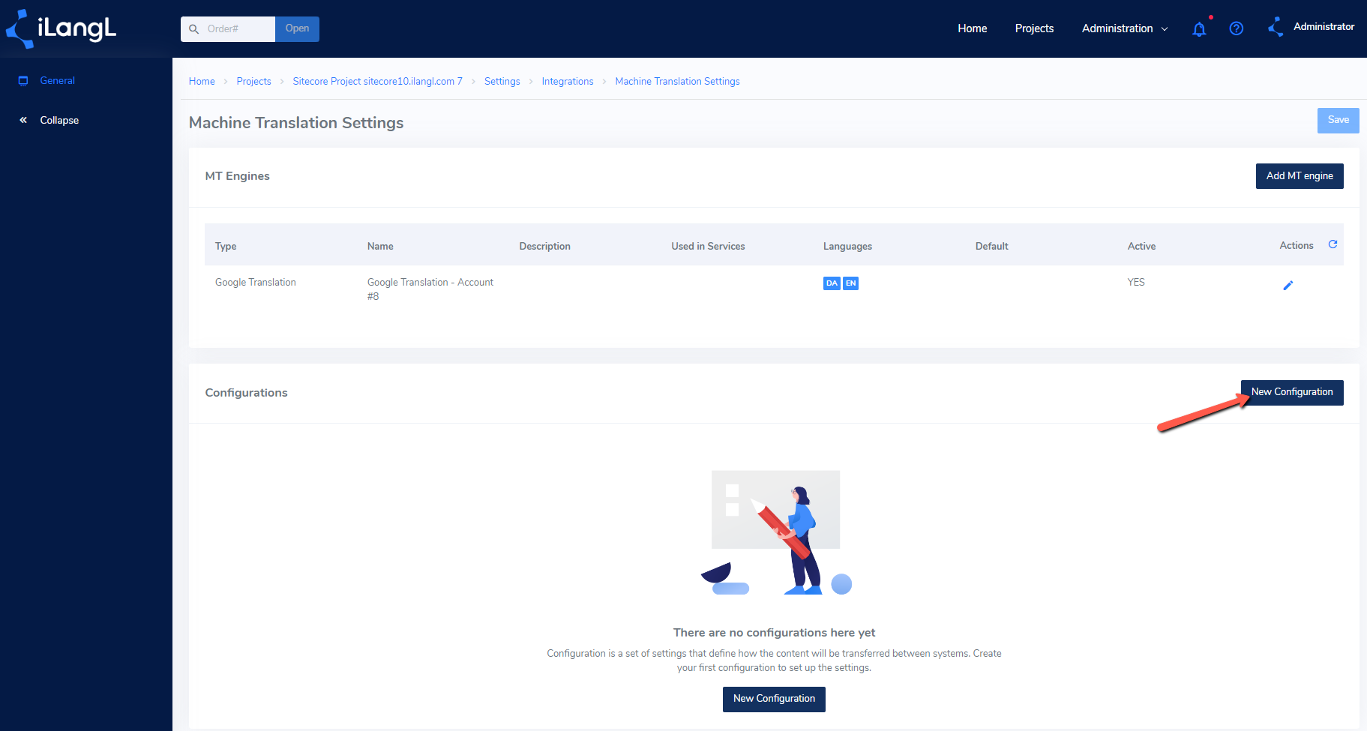Collapse the sidebar via Collapse label
1367x731 pixels.
point(59,120)
